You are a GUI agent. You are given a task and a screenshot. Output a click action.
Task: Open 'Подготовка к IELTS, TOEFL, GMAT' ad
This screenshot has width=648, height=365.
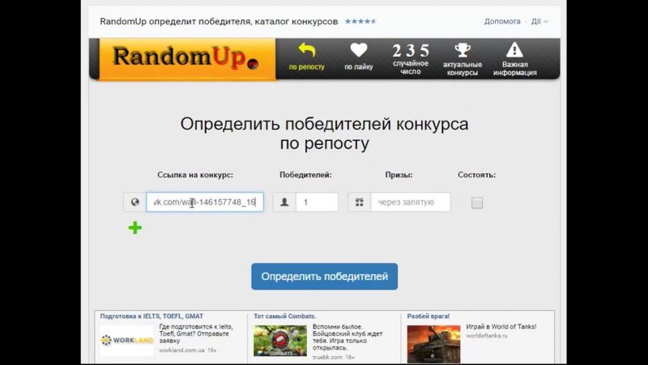[151, 316]
